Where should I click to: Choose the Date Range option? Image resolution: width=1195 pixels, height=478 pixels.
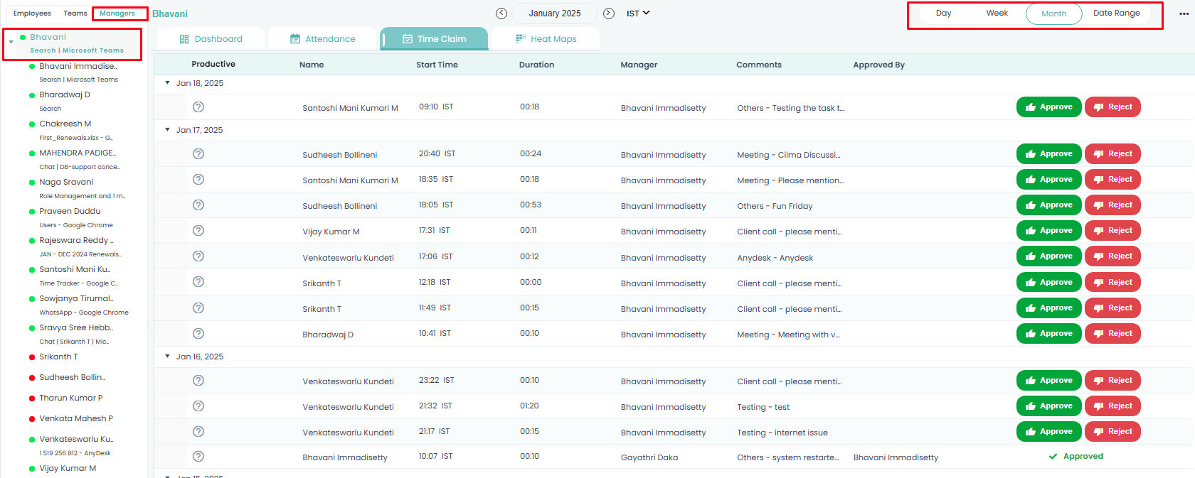(1117, 13)
